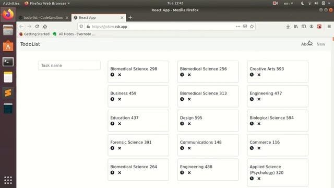Go to TodoList brand home link
Screen dimensions: 334x188
point(30,44)
